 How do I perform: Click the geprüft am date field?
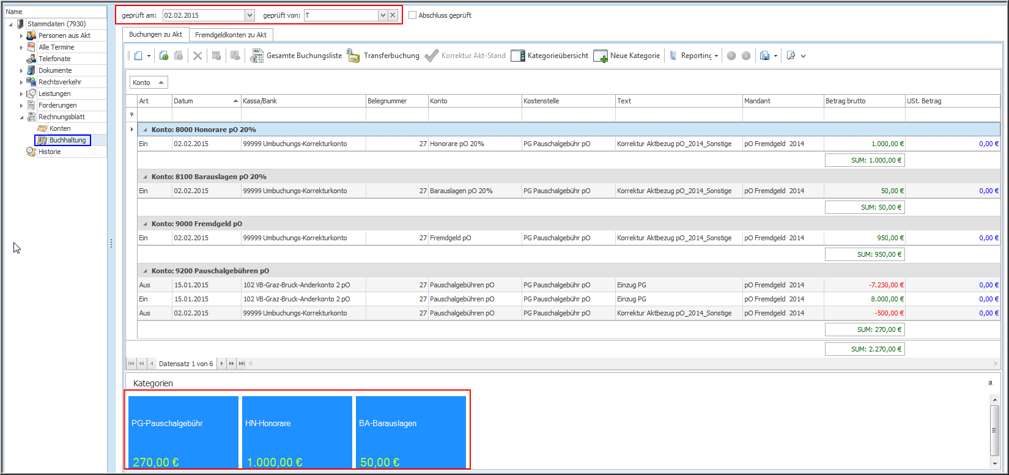click(204, 15)
